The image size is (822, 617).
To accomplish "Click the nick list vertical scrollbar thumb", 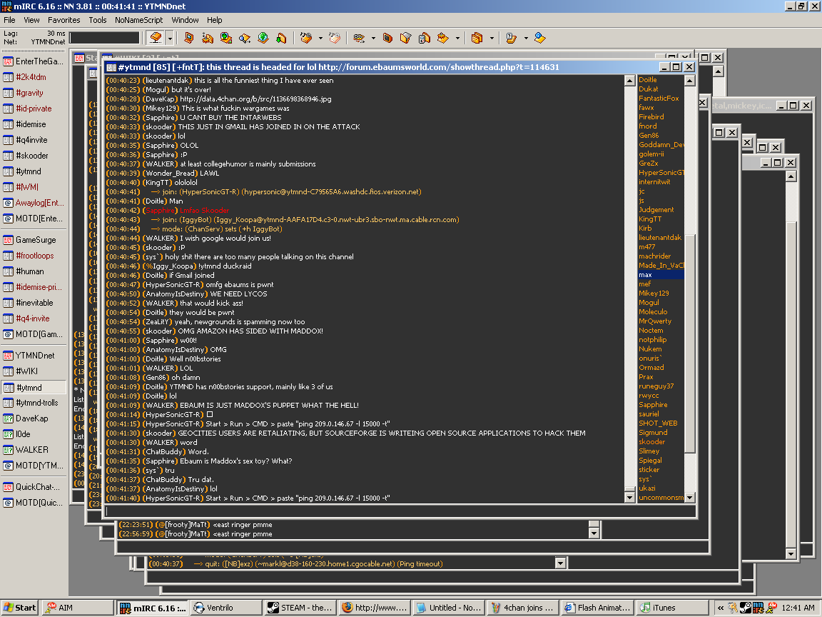I will (x=690, y=343).
